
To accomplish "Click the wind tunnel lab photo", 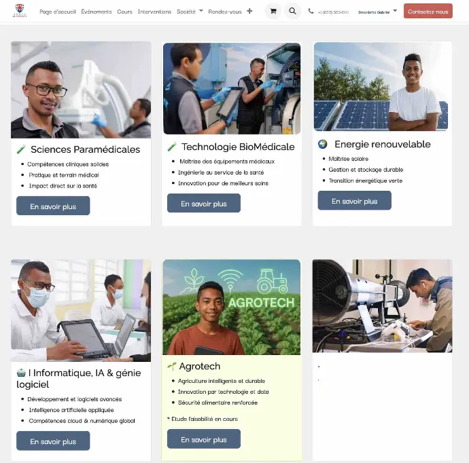I will click(x=383, y=306).
